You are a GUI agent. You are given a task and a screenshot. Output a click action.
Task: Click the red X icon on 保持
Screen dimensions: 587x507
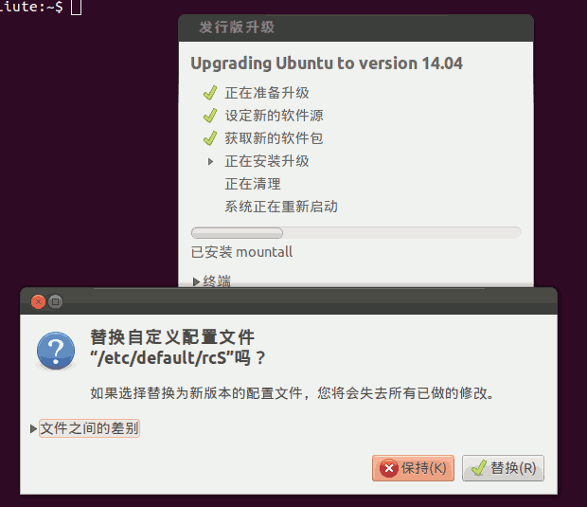pyautogui.click(x=389, y=468)
